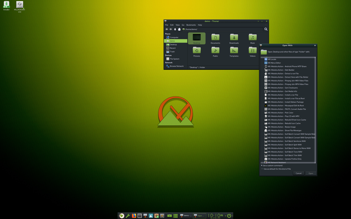Choose ffmpeg Join MKV Video Files action

288,80
